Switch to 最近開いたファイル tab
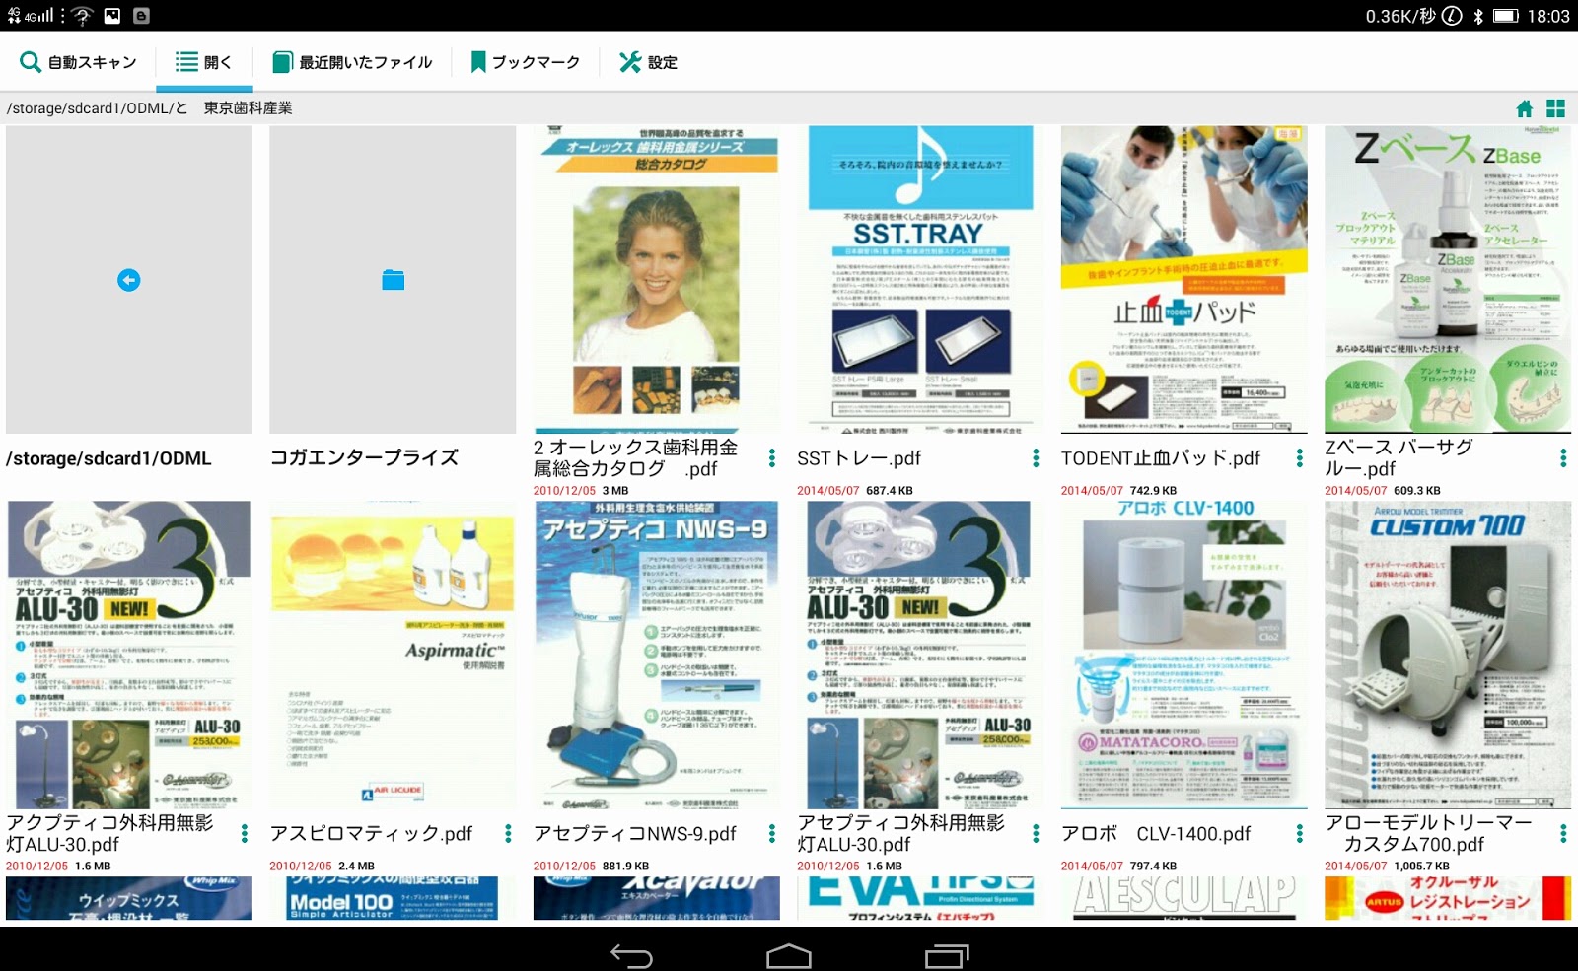The image size is (1578, 971). click(x=352, y=62)
